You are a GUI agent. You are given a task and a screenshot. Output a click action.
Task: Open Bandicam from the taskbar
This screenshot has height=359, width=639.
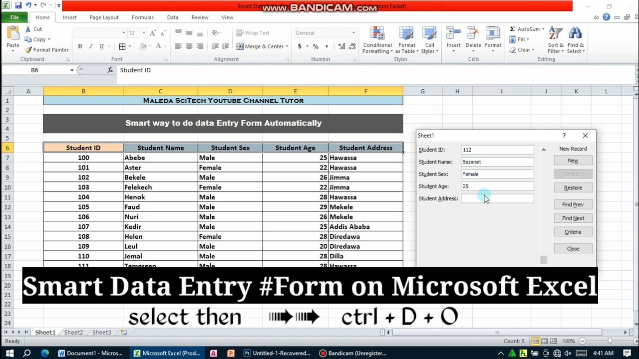tap(353, 353)
